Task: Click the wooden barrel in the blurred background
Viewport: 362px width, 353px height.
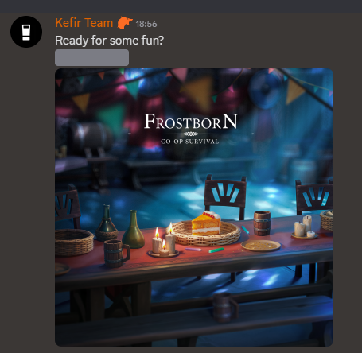Action: click(90, 138)
